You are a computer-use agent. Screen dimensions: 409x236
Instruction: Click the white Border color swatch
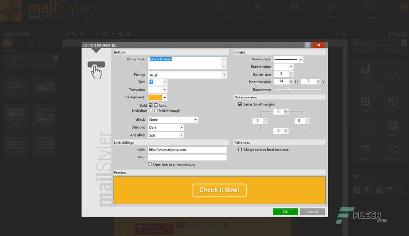click(281, 67)
